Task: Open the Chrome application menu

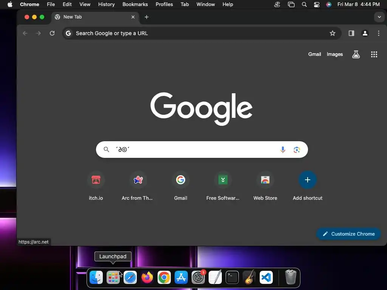Action: [x=29, y=5]
